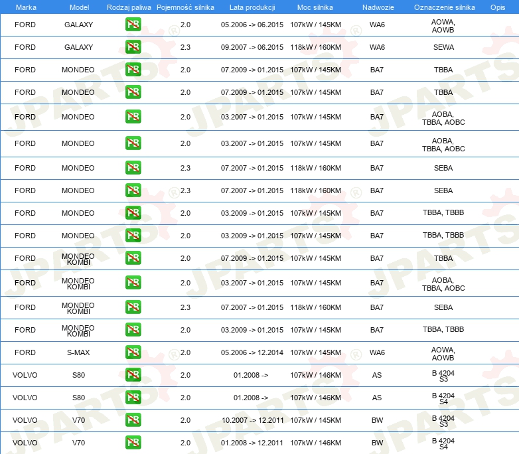Click the fuel icon for Volvo V70 01.2008 row
Image resolution: width=519 pixels, height=454 pixels.
(x=133, y=442)
